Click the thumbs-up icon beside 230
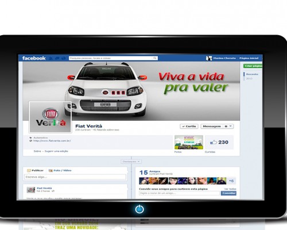Image resolution: width=287 pixels, height=230 pixels. pos(214,142)
